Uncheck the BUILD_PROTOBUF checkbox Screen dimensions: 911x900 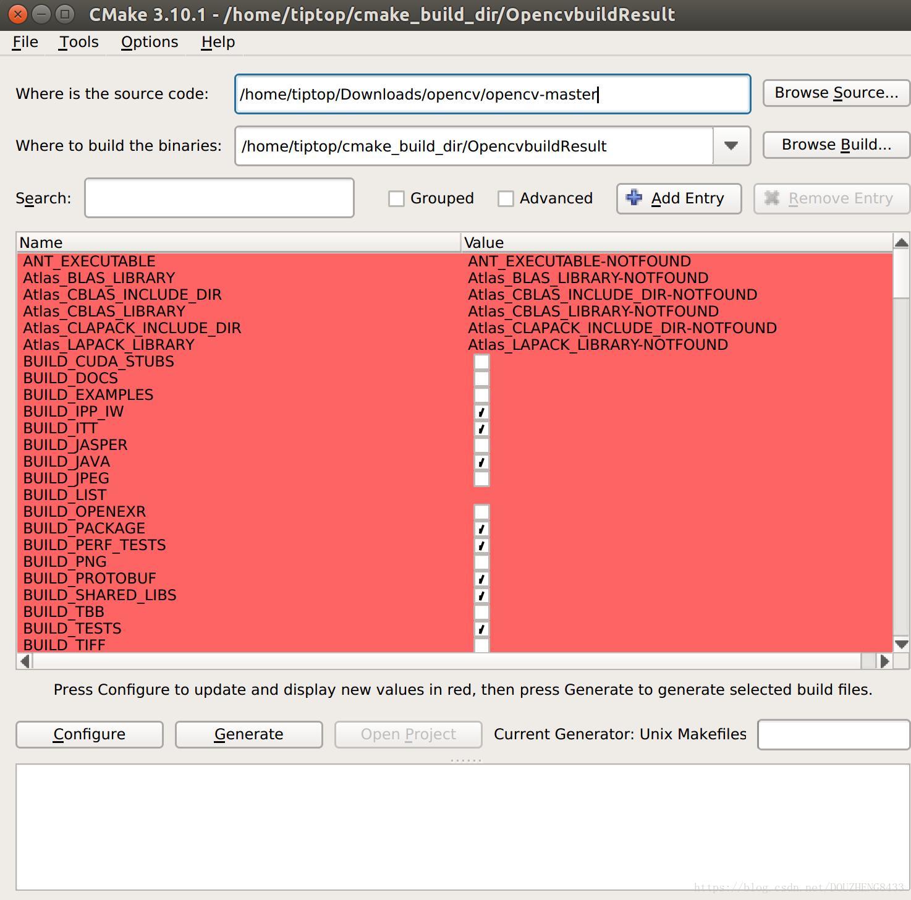pyautogui.click(x=481, y=579)
